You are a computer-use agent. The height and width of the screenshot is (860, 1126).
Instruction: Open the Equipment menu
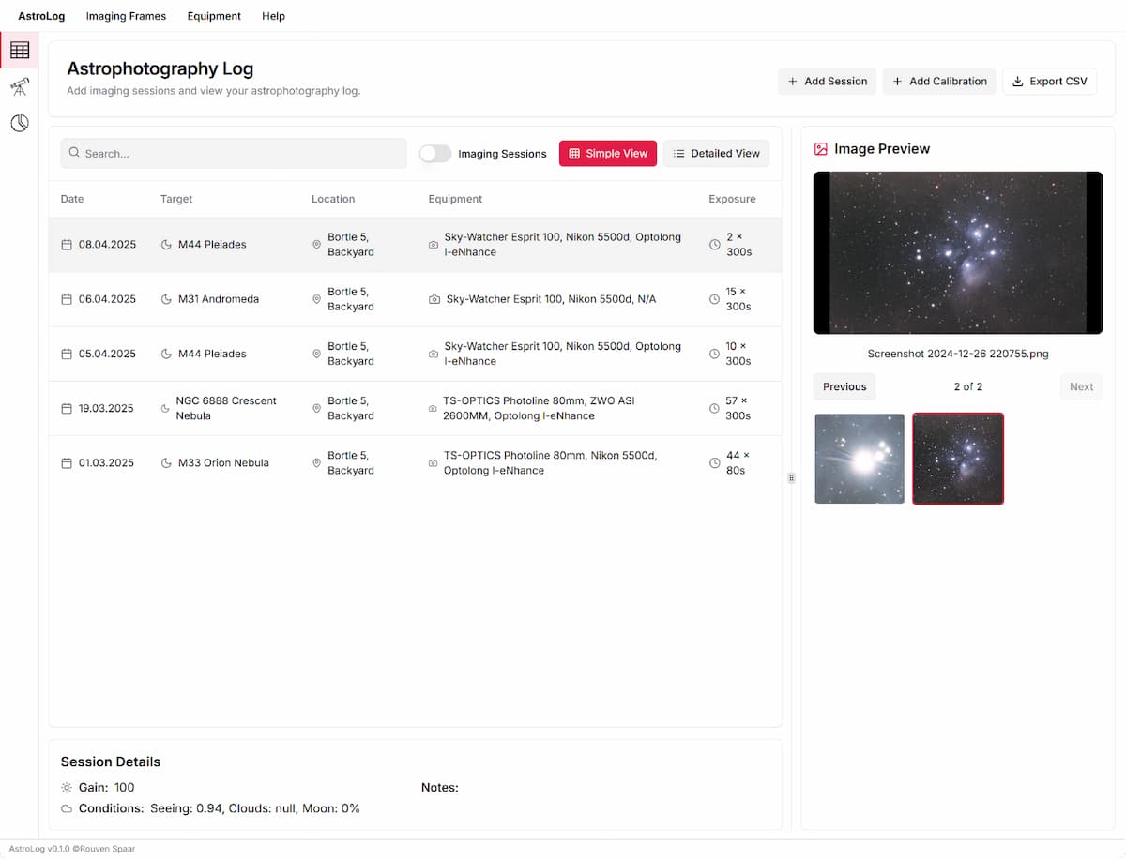coord(214,16)
